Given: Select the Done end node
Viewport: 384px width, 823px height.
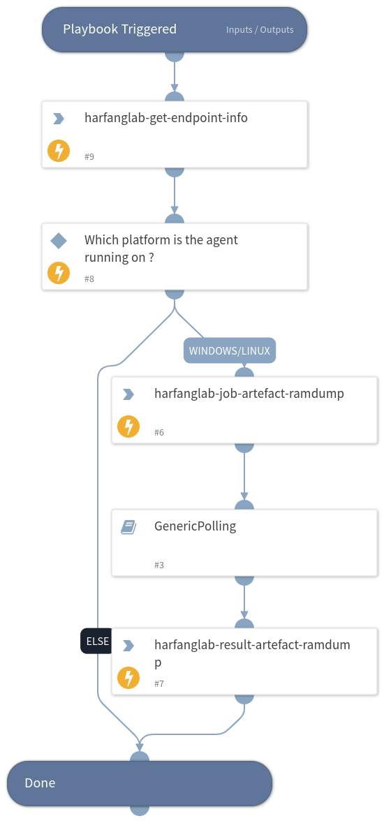Looking at the screenshot, I should (140, 783).
